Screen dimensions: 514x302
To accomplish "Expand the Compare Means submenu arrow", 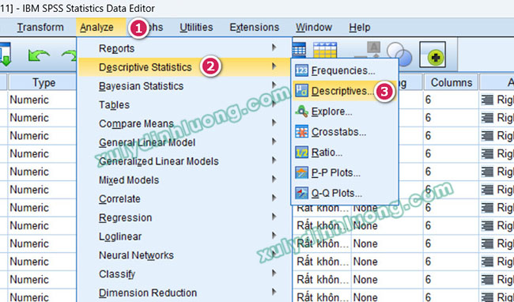I will (274, 123).
